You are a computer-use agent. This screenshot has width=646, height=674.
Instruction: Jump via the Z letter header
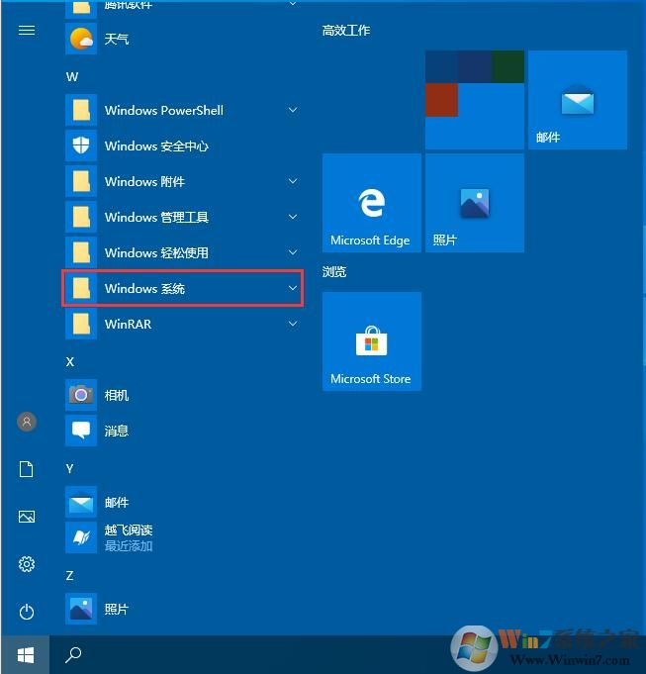point(70,576)
